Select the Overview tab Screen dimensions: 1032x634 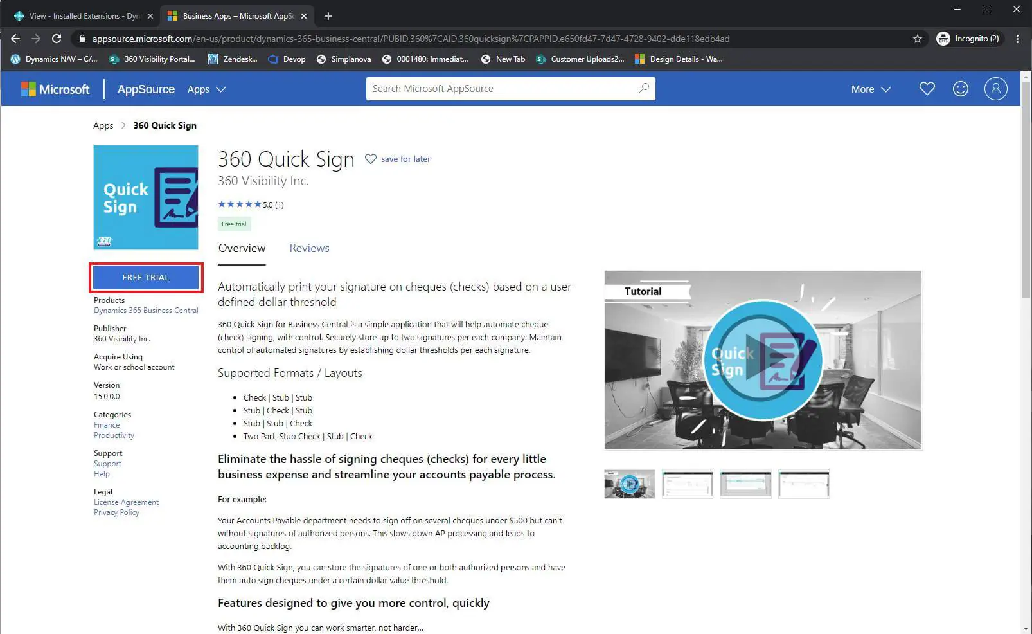point(242,248)
